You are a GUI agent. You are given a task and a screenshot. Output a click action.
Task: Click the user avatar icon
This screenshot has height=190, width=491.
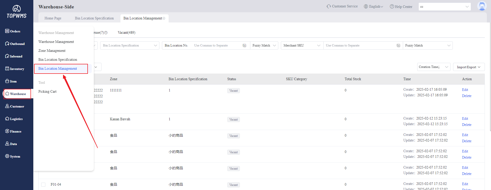482,6
